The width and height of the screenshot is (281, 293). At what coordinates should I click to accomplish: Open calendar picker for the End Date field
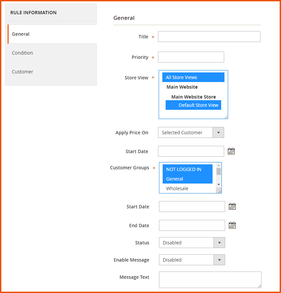232,226
